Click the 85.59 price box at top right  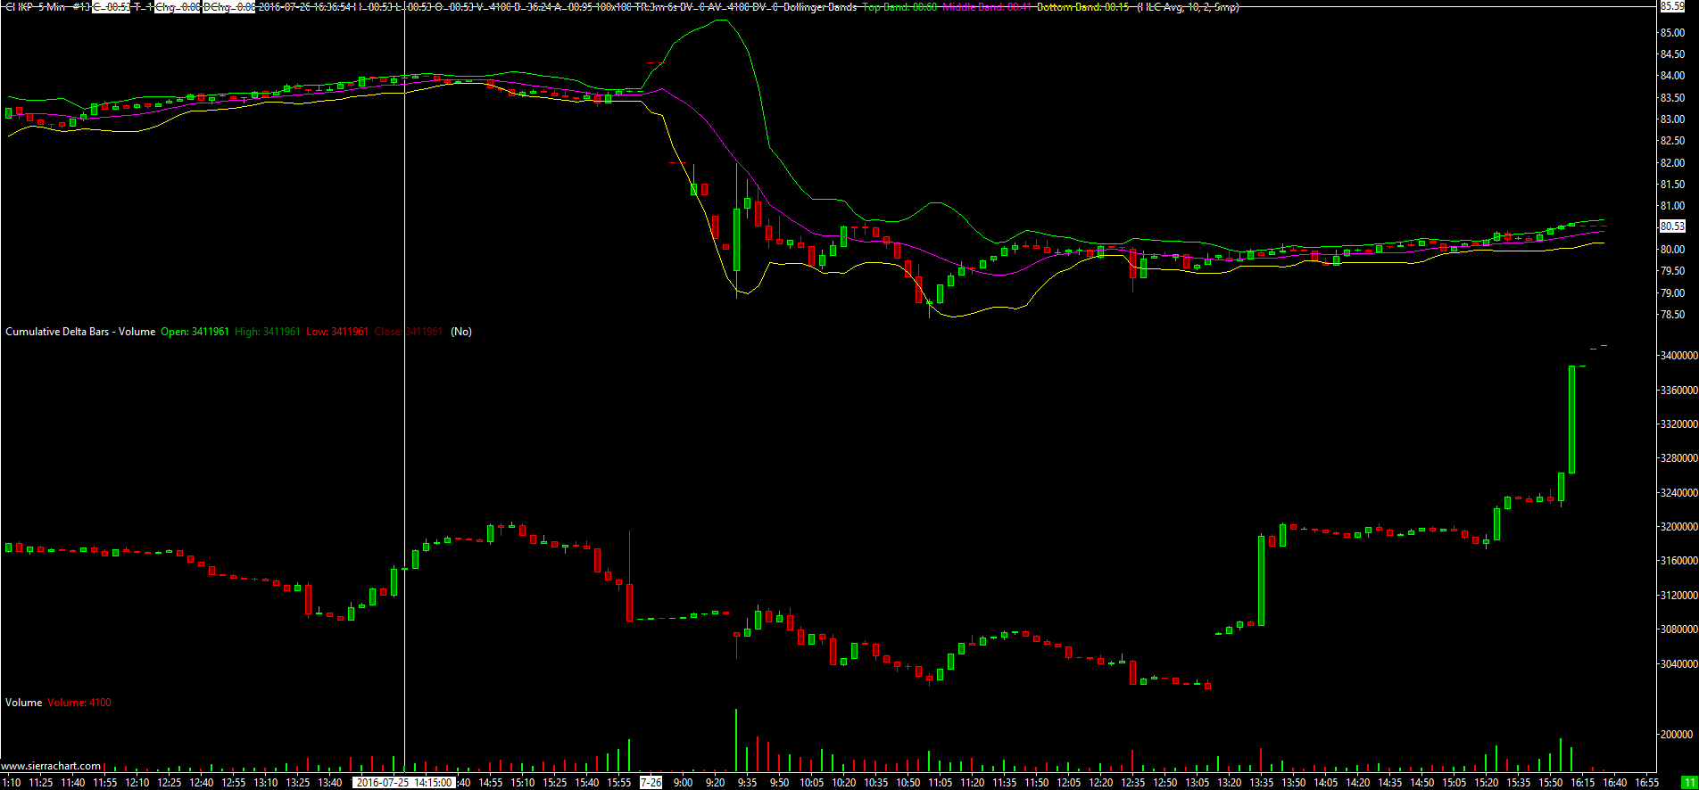[1672, 6]
